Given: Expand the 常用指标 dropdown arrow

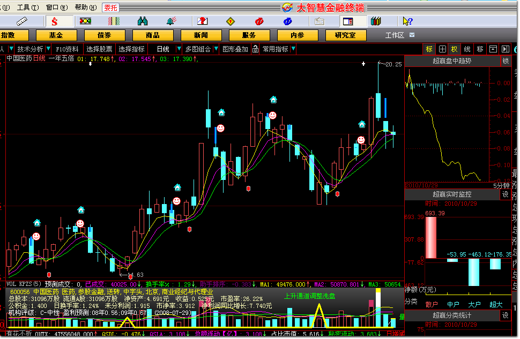Looking at the screenshot, I should (x=293, y=49).
